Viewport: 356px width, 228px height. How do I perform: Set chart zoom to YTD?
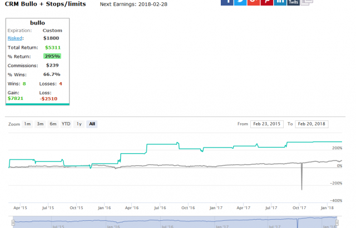point(66,124)
